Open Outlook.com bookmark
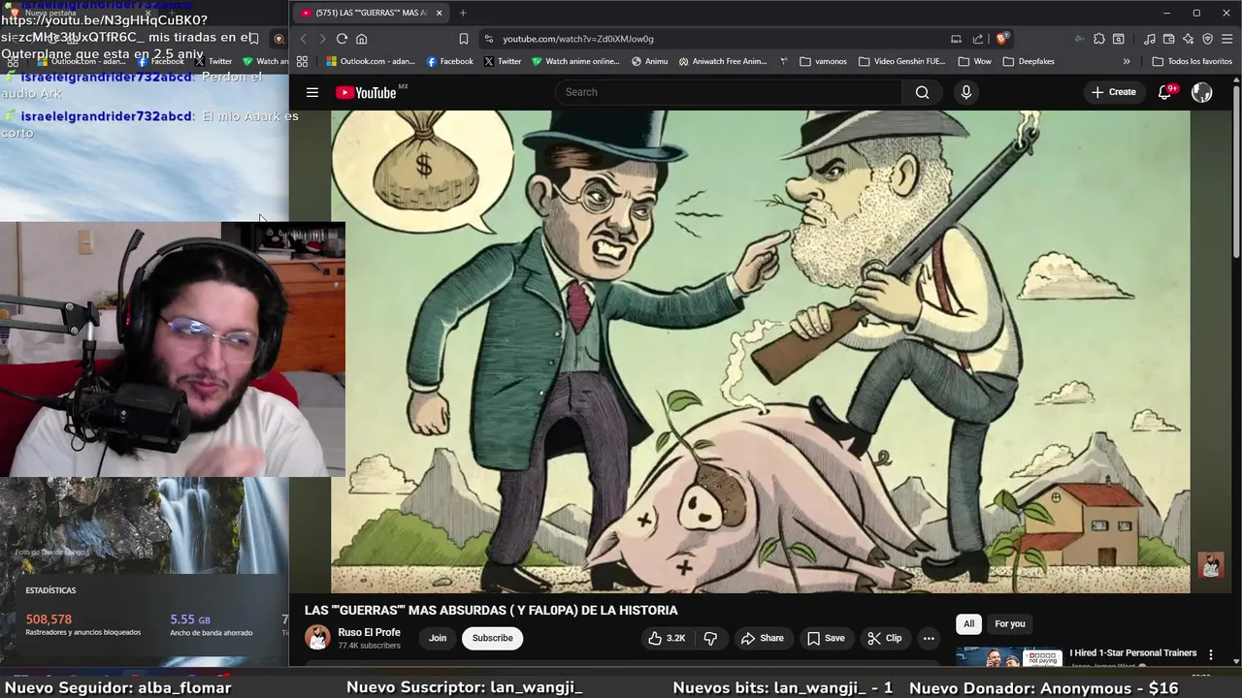The height and width of the screenshot is (698, 1242). click(371, 61)
